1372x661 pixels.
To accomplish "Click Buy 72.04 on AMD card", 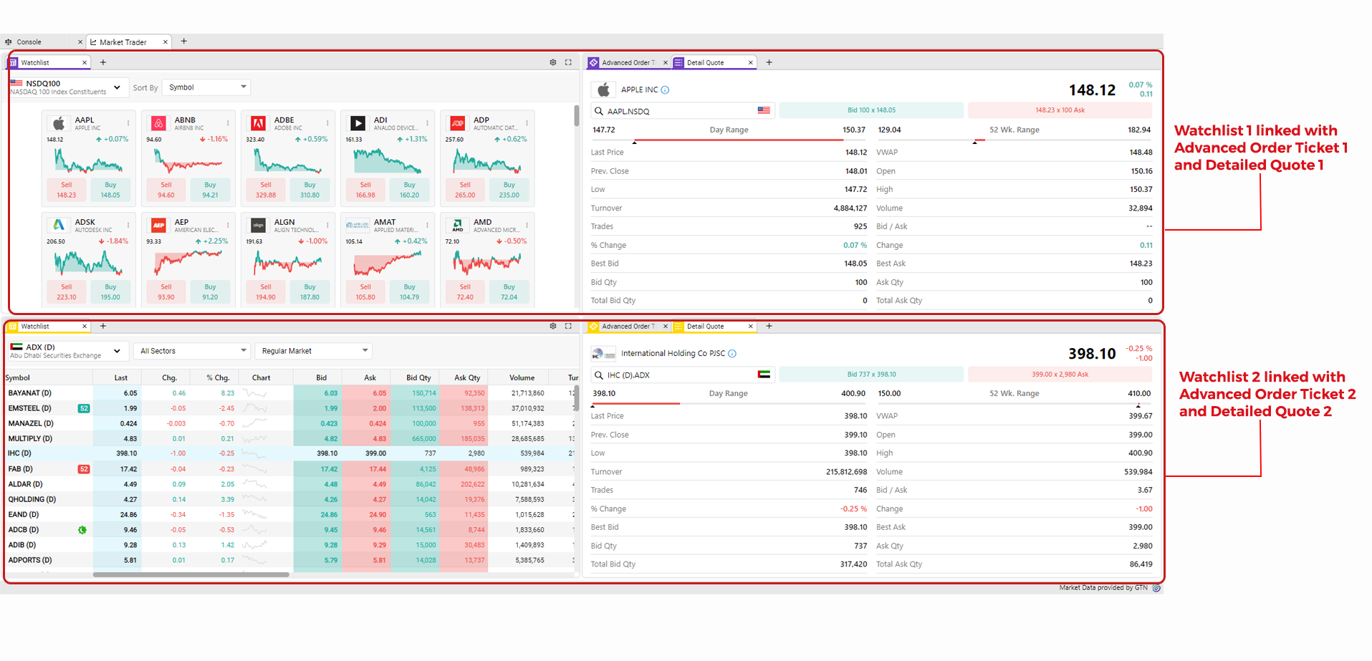I will coord(509,291).
